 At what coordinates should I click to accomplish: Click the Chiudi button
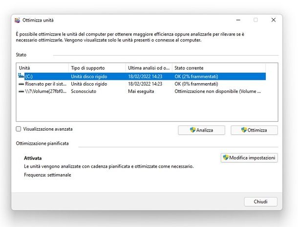(260, 202)
